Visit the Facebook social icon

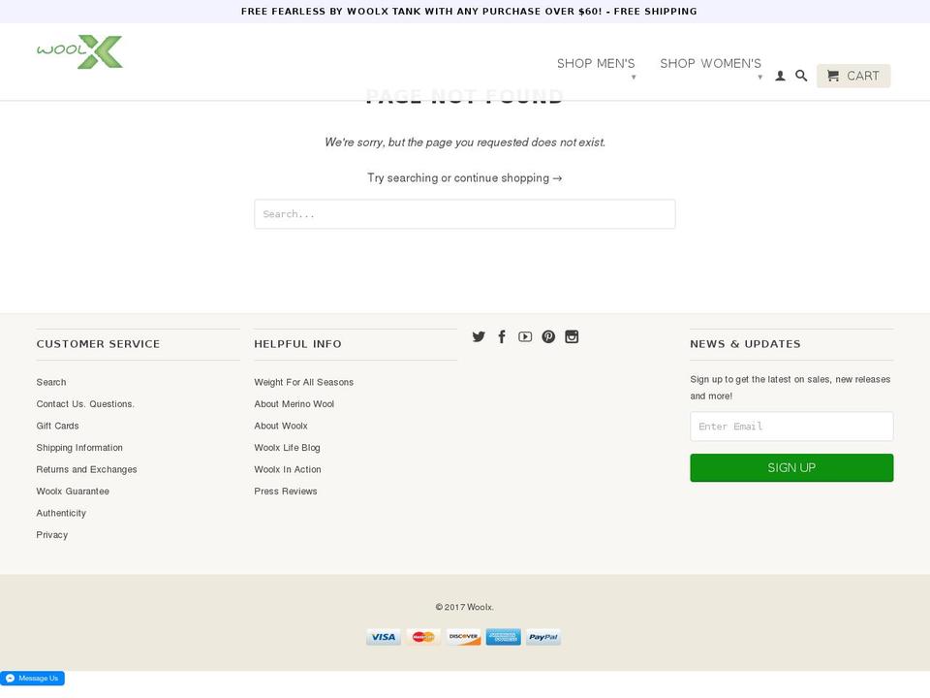(502, 336)
